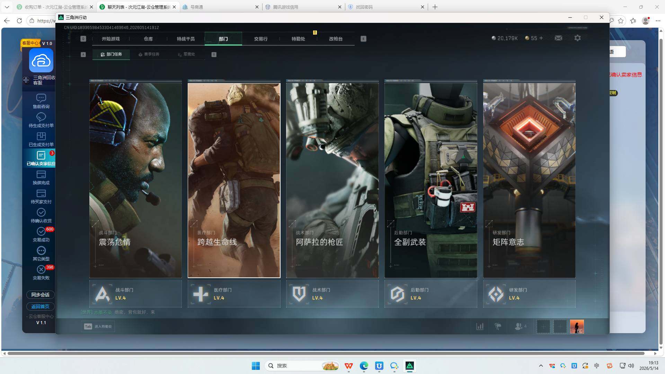Viewport: 665px width, 374px height.
Task: Add currency using plus next to 55
Action: coord(541,38)
